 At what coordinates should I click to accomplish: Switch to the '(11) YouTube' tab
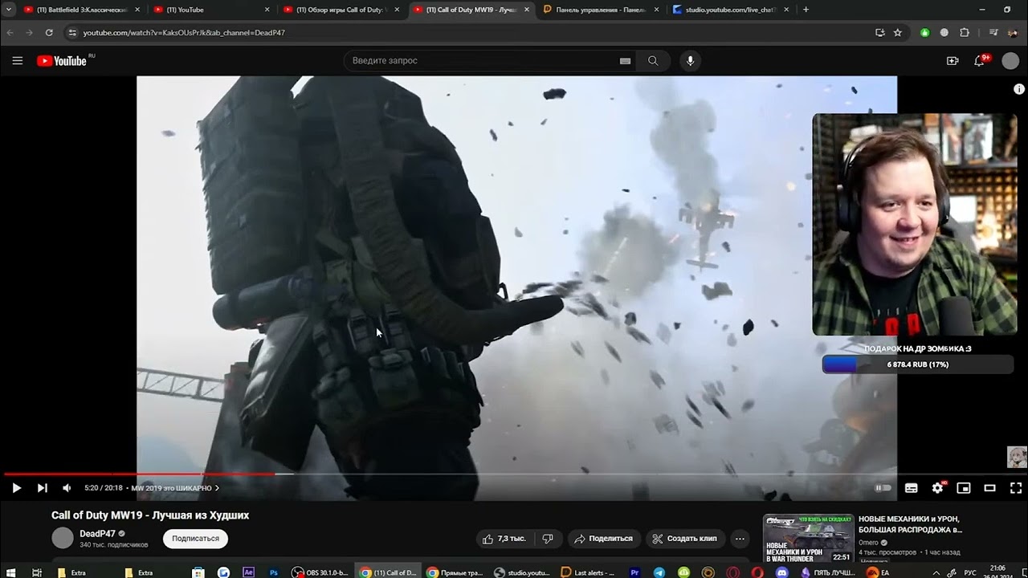pyautogui.click(x=210, y=10)
